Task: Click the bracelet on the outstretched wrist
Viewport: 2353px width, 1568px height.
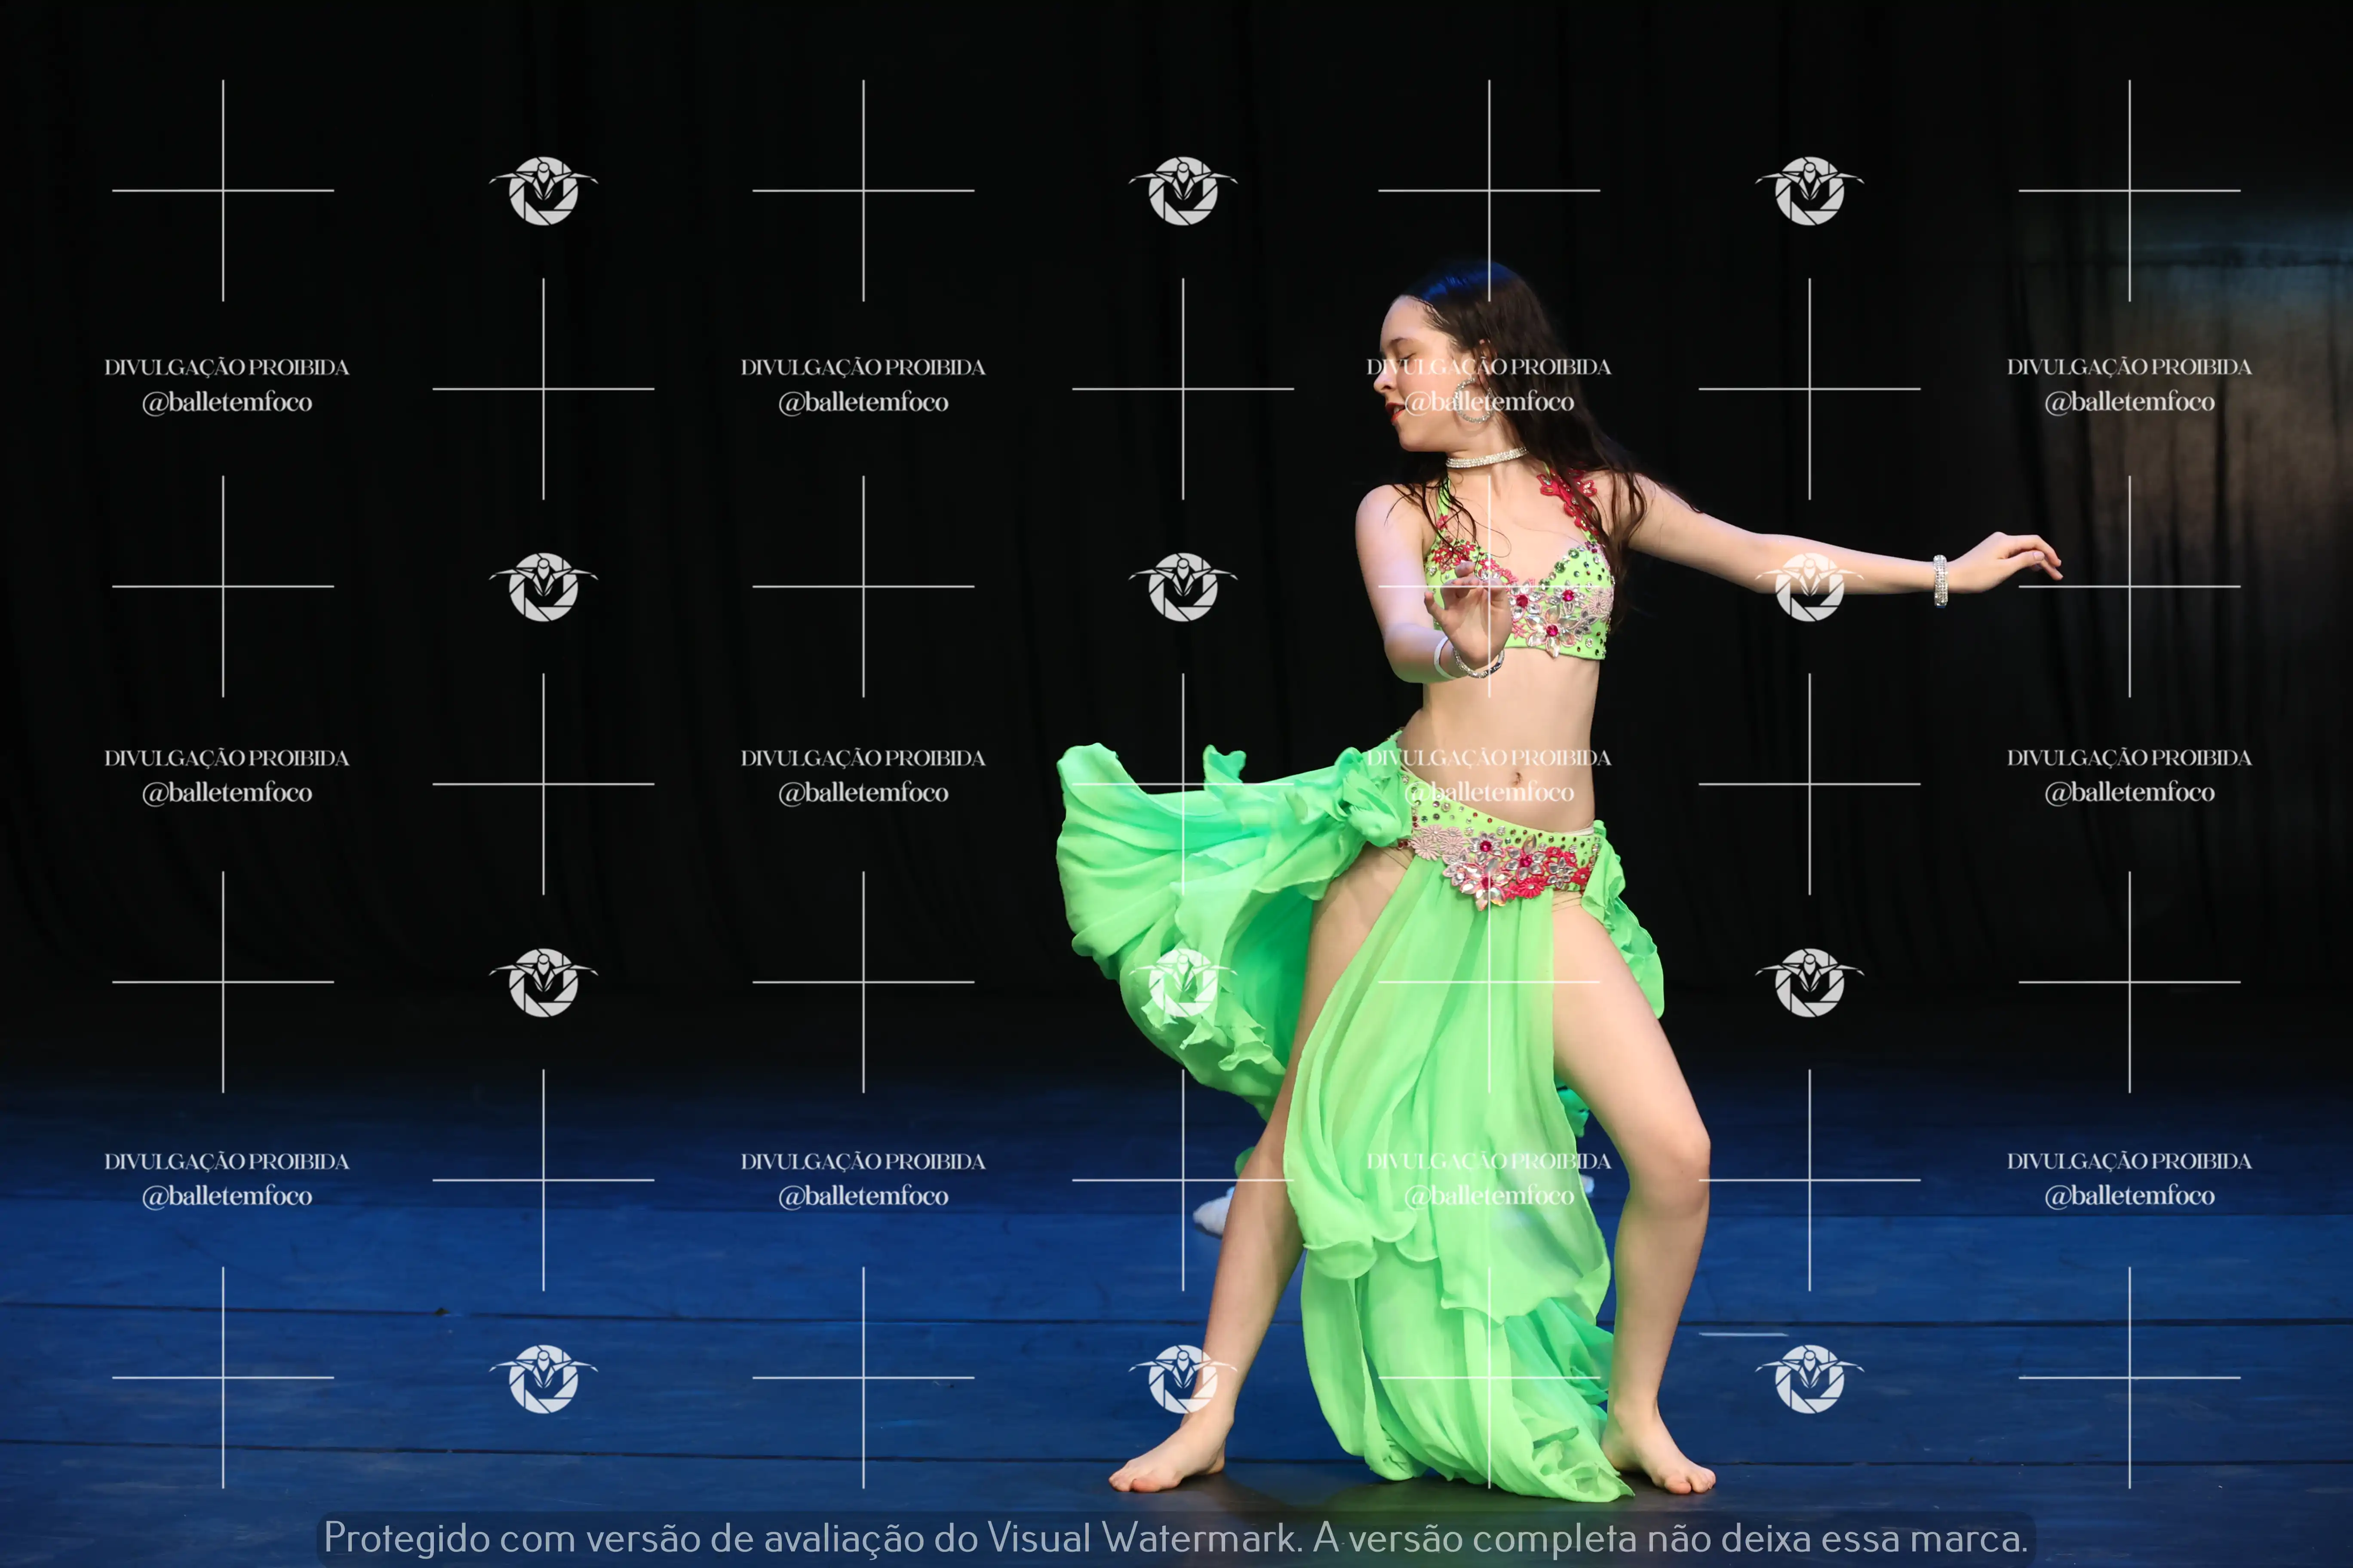Action: coord(1940,581)
